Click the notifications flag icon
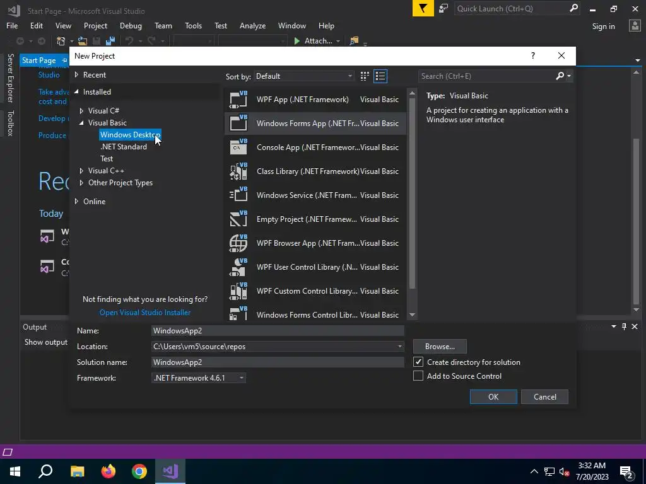 coord(423,8)
